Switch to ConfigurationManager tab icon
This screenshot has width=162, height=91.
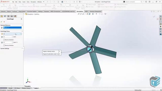pos(8,16)
